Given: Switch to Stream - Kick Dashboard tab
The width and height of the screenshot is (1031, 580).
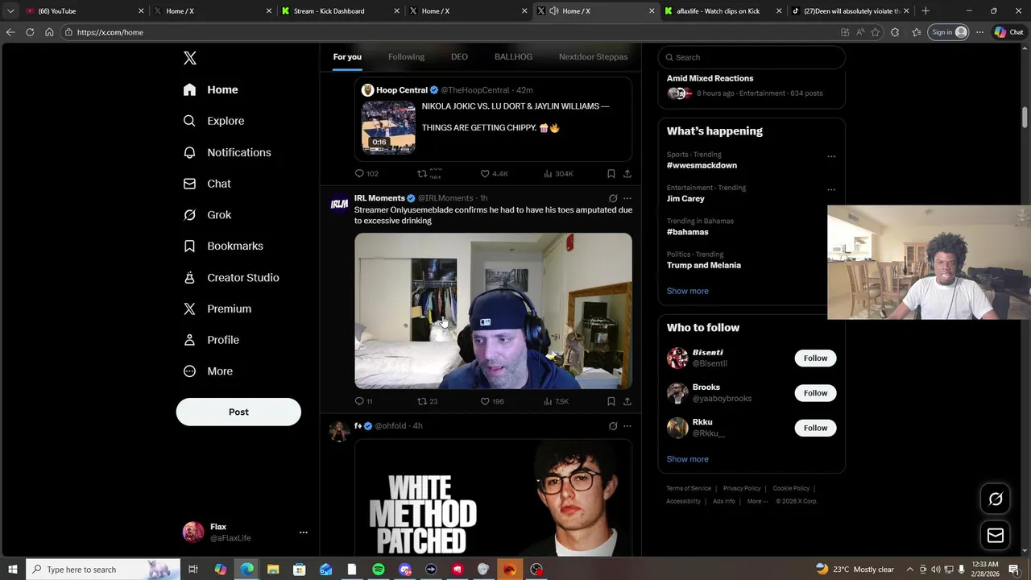Looking at the screenshot, I should coord(339,11).
